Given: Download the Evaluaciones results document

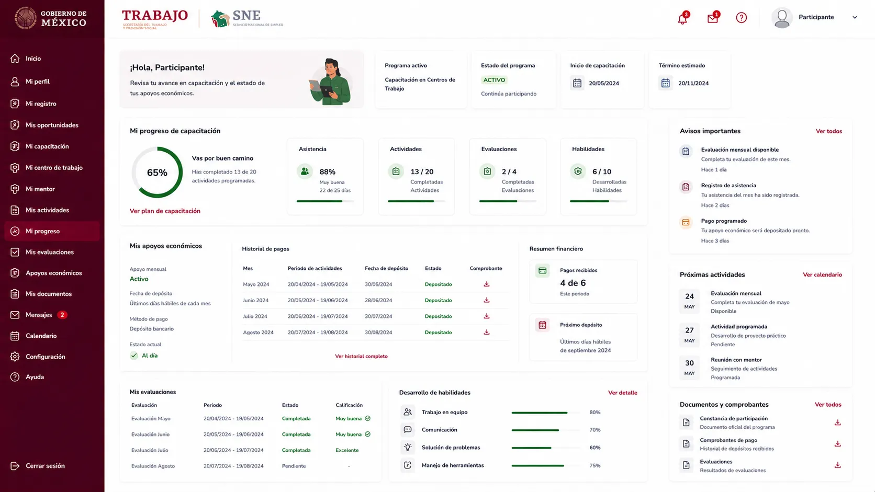Looking at the screenshot, I should [837, 465].
